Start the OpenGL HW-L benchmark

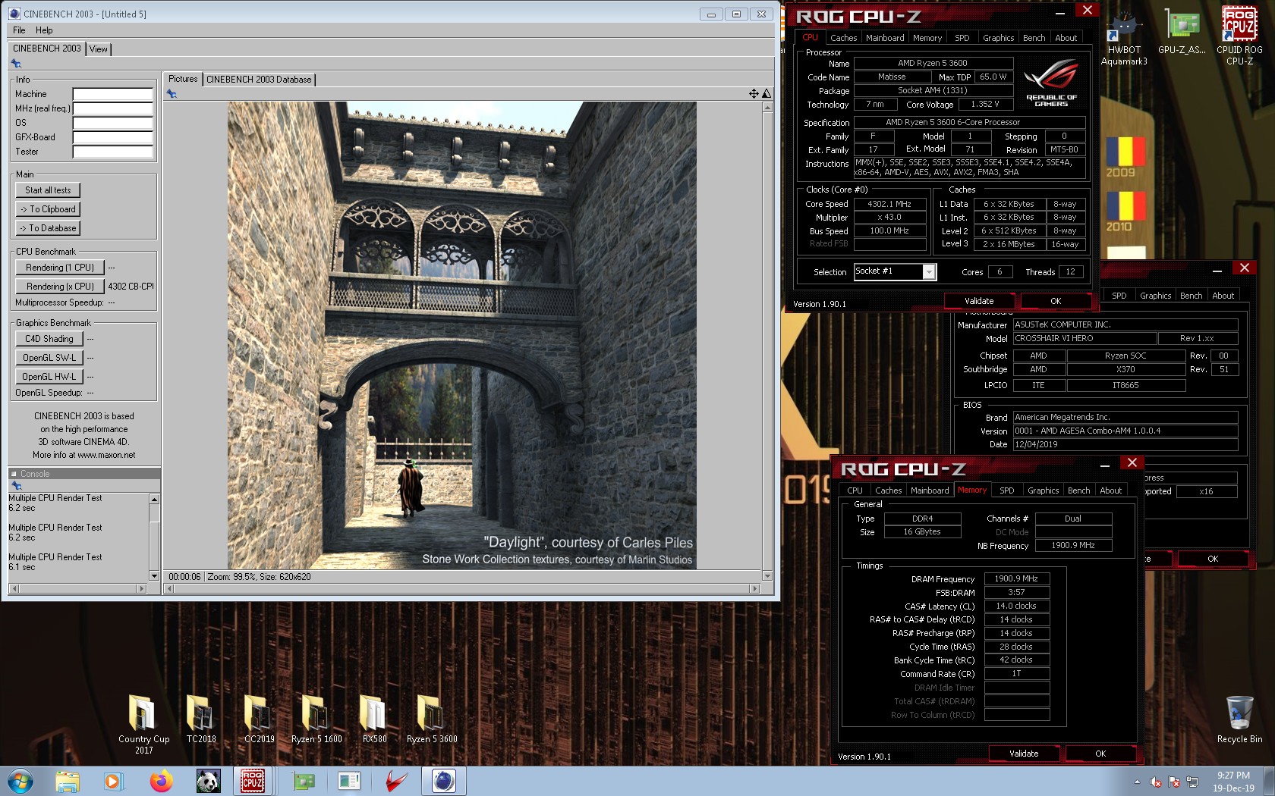point(49,377)
